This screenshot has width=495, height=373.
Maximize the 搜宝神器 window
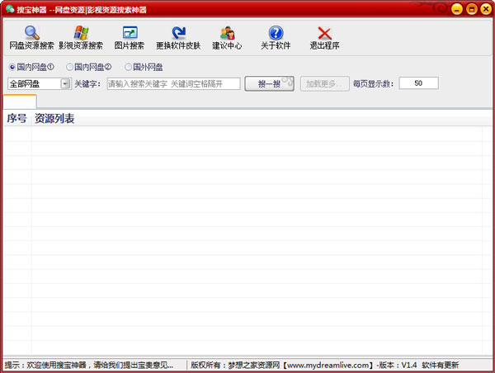pos(471,9)
